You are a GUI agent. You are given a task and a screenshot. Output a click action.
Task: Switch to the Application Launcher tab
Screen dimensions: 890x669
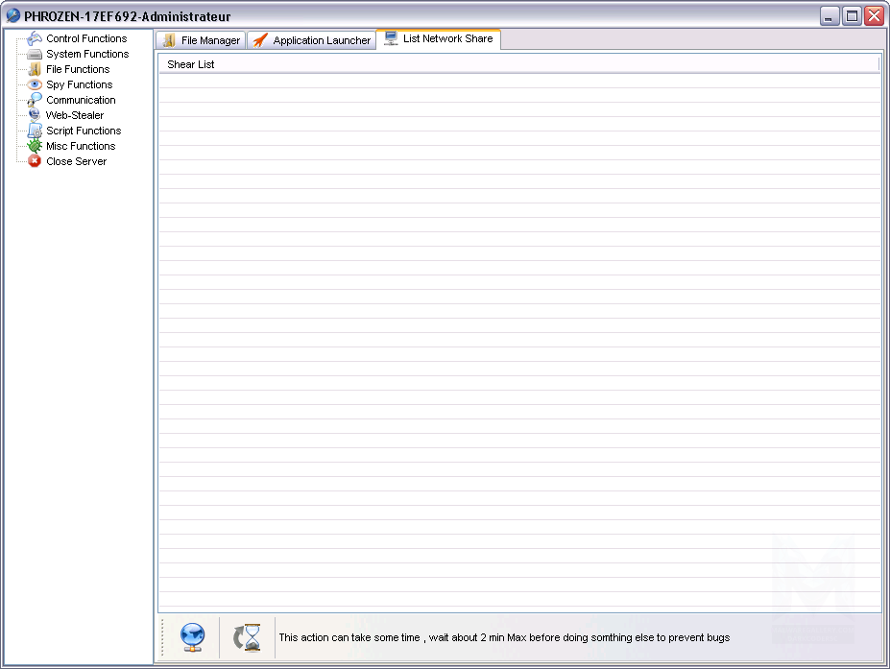click(312, 40)
